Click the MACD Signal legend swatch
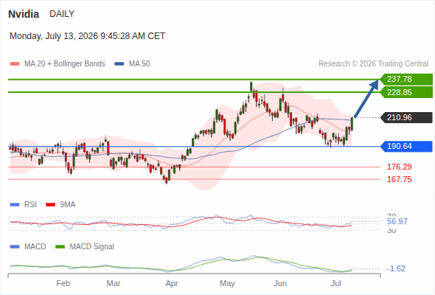The width and height of the screenshot is (435, 295). click(x=60, y=247)
